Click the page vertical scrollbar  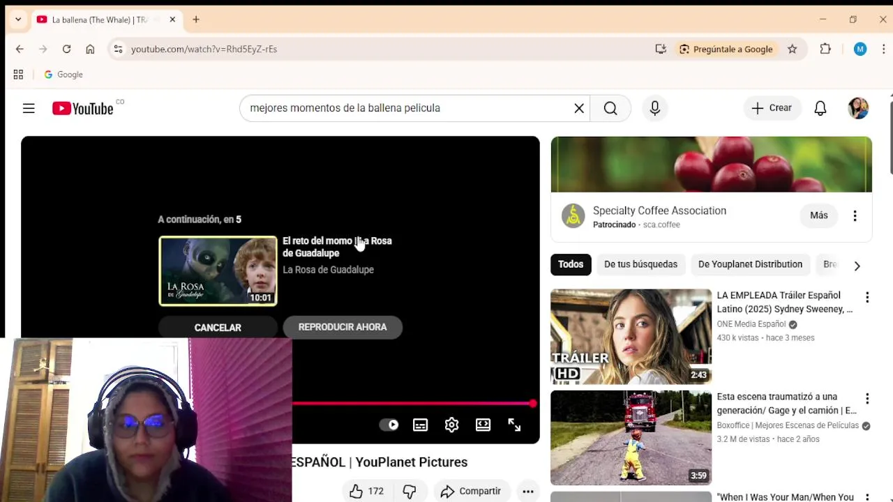click(x=891, y=138)
